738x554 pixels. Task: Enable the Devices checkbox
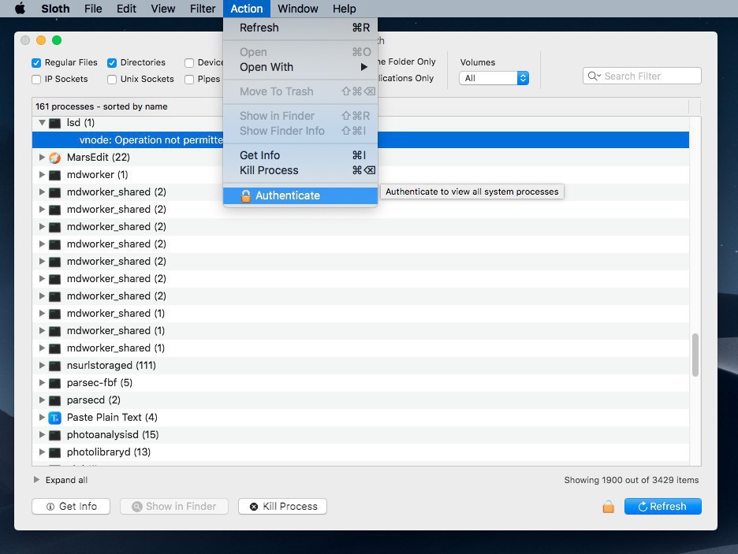[189, 62]
